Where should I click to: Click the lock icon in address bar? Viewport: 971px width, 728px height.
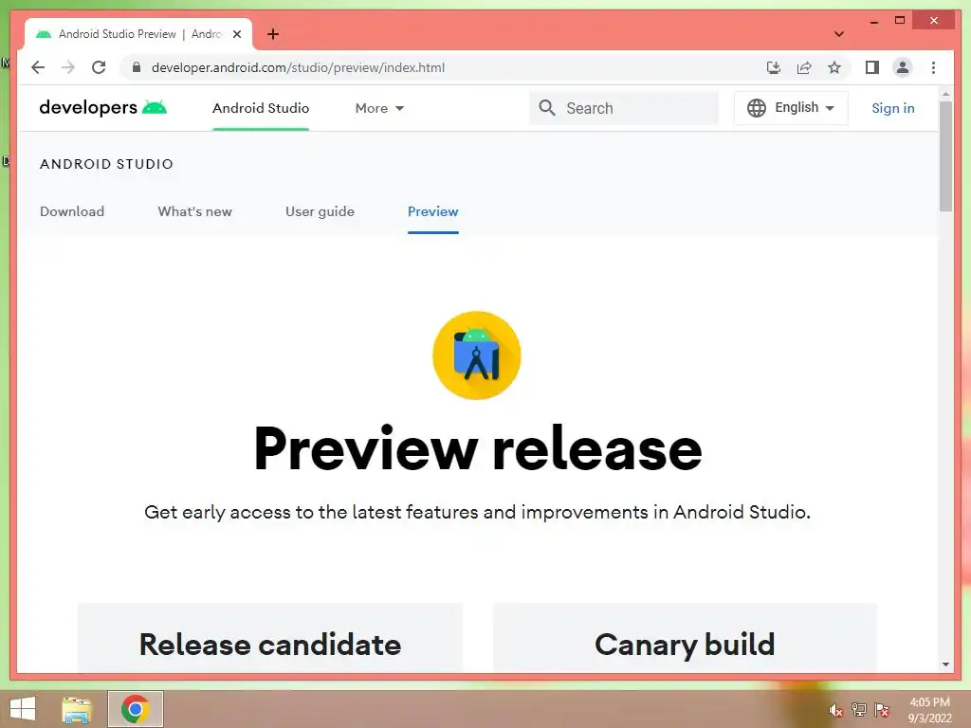tap(137, 67)
